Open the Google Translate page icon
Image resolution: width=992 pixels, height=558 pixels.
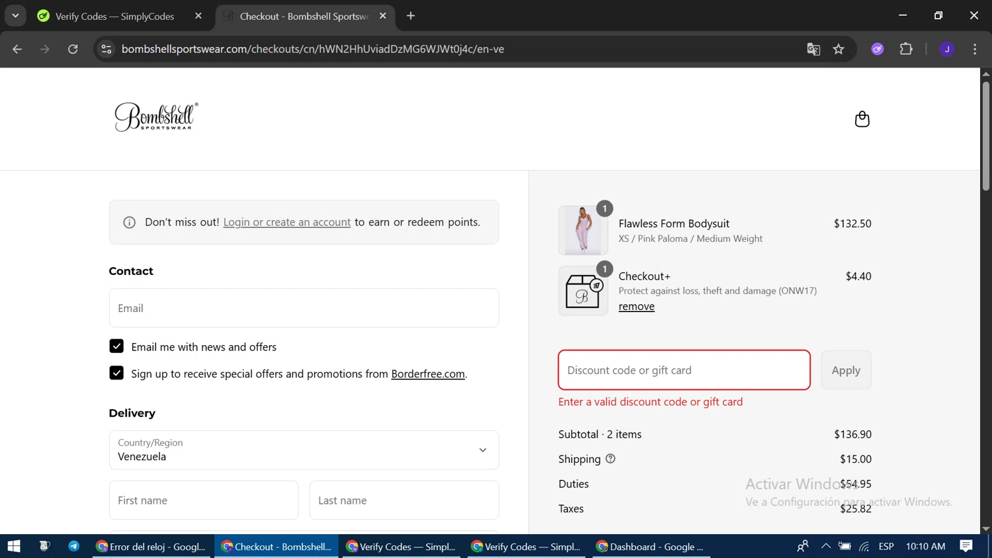(x=813, y=49)
